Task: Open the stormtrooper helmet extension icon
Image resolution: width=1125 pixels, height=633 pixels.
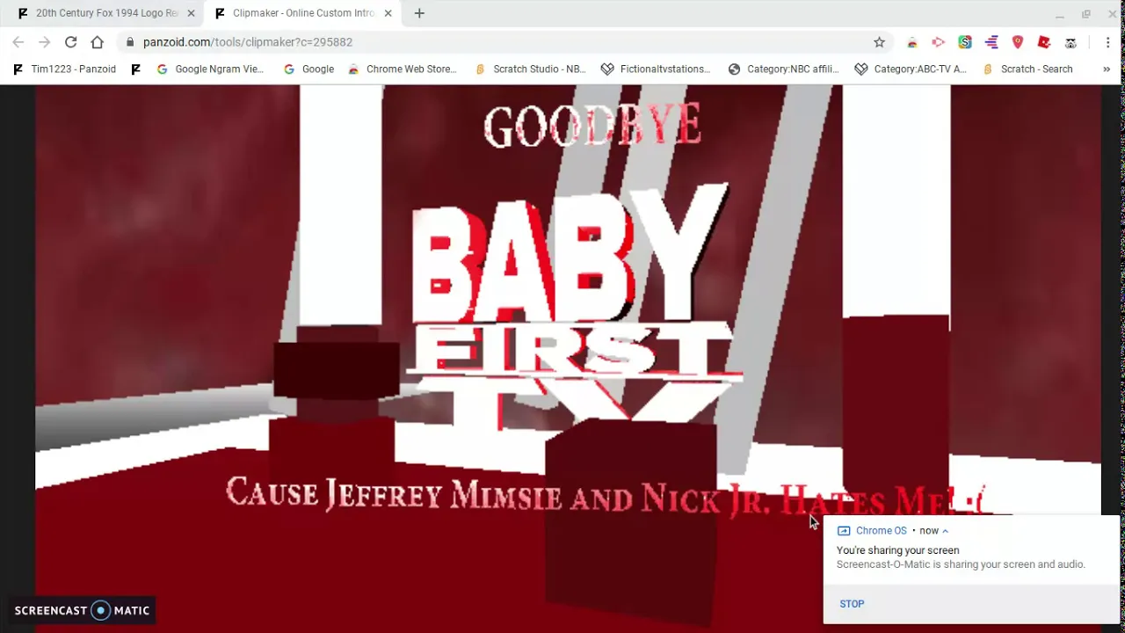Action: [1071, 42]
